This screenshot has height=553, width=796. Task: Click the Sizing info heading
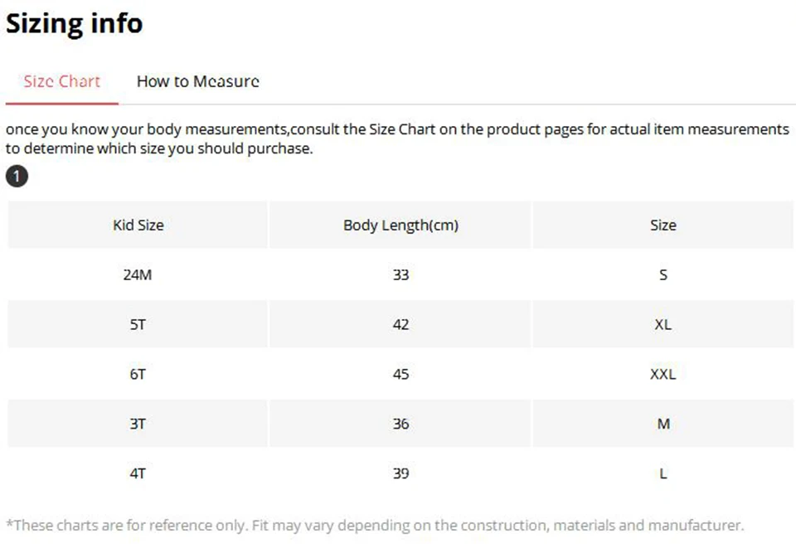[75, 23]
